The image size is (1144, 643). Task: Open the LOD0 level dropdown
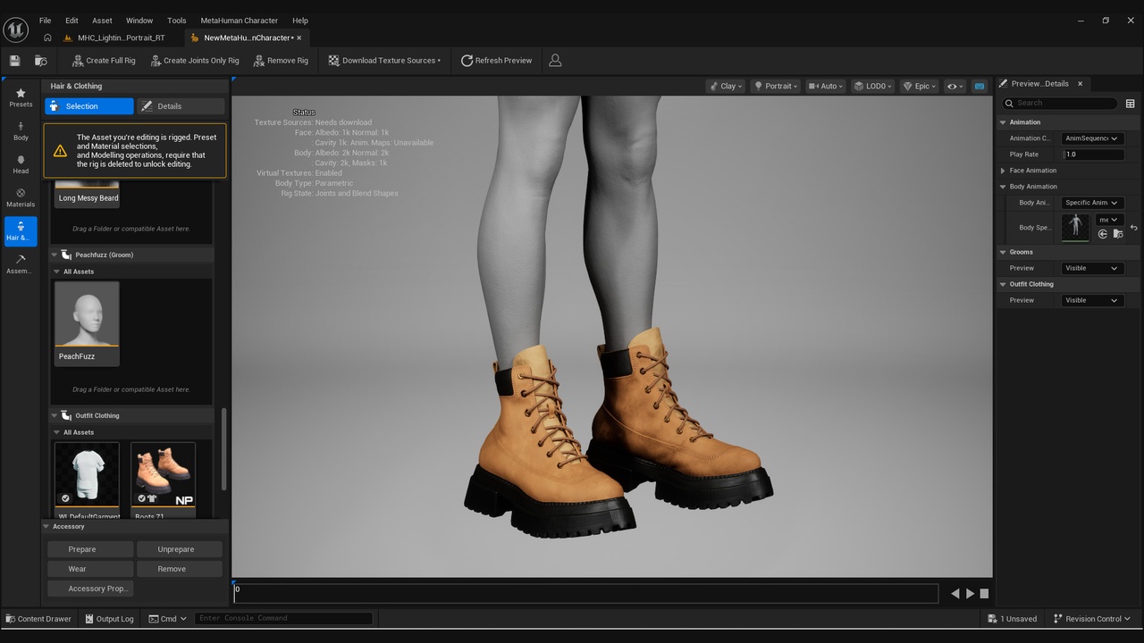click(872, 87)
